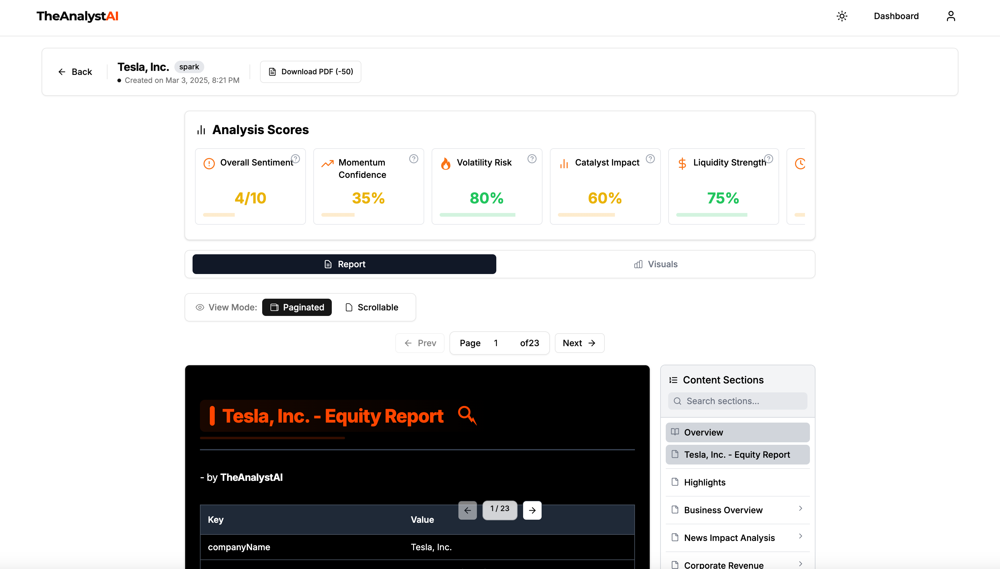Screen dimensions: 1000x569
Task: Click the search magnifier in sections search
Action: (x=677, y=401)
